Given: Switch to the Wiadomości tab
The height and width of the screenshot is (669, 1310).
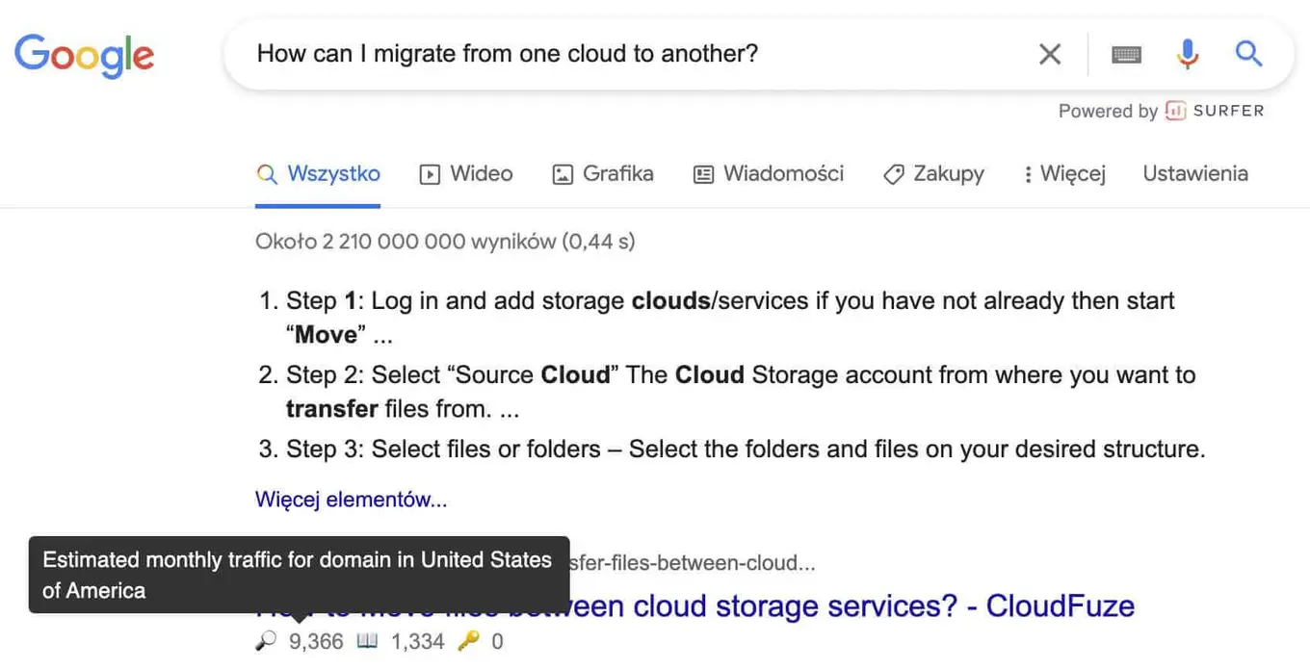Looking at the screenshot, I should [x=768, y=174].
